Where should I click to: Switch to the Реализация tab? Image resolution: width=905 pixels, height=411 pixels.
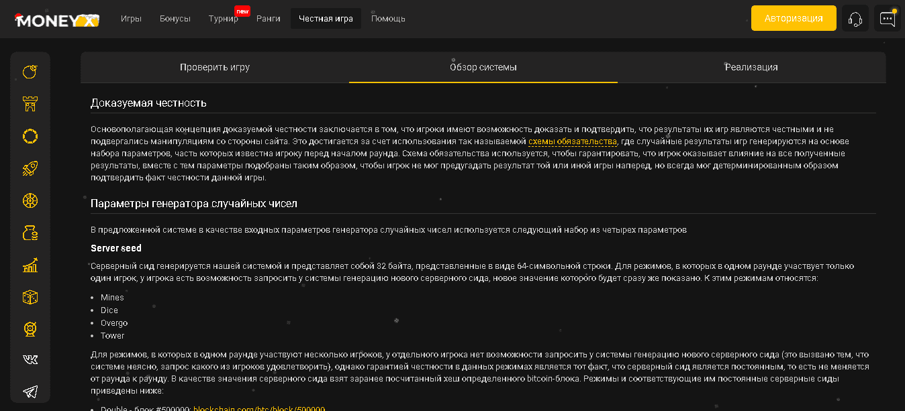(x=751, y=67)
